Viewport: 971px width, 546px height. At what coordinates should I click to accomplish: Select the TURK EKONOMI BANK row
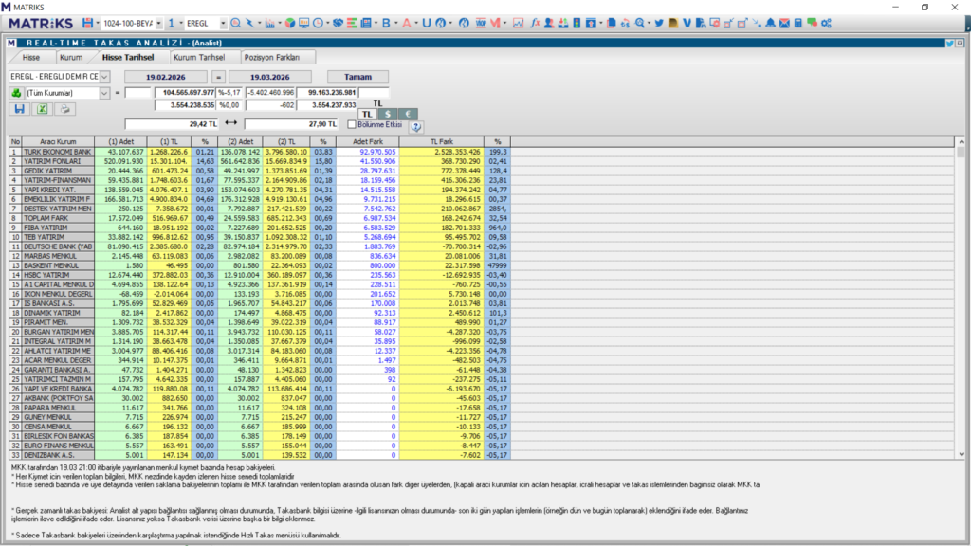coord(260,152)
